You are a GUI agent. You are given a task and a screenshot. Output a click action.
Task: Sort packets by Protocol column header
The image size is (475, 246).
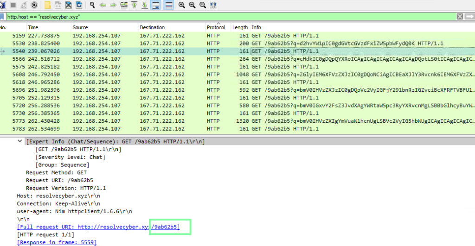[x=216, y=27]
